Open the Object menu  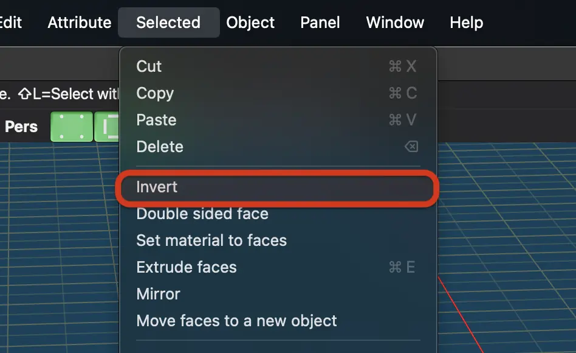click(250, 23)
